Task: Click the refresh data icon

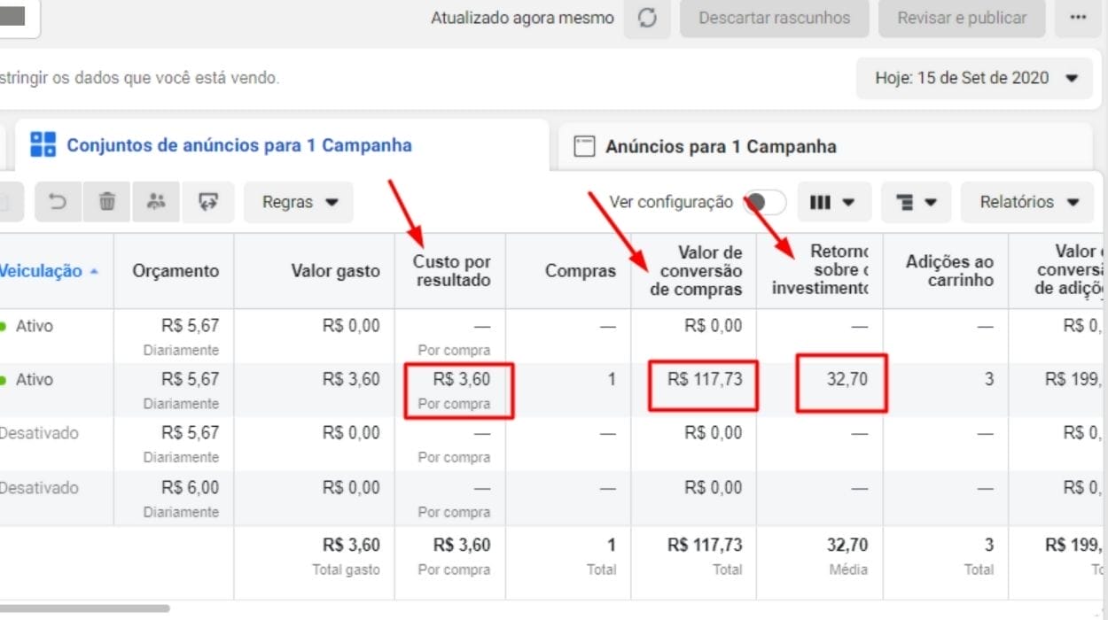Action: [x=647, y=19]
